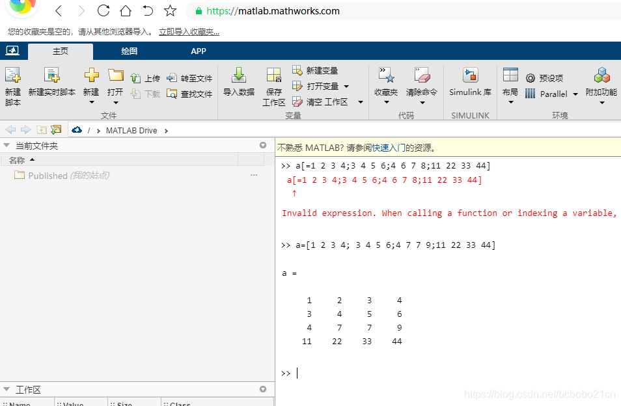Open the Simulink library (Simulink 库)
Screen dimensions: 621x406
470,75
